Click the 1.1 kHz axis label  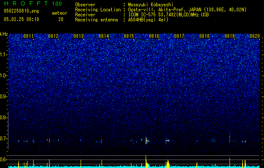[3, 55]
